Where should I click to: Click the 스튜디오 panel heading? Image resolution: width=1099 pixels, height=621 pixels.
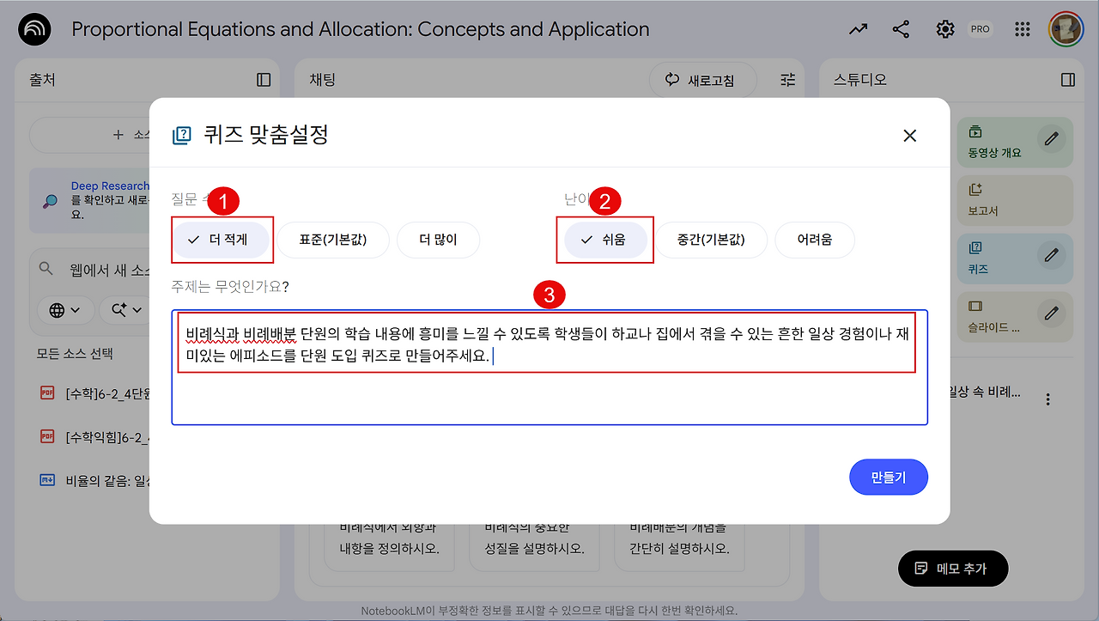[860, 80]
